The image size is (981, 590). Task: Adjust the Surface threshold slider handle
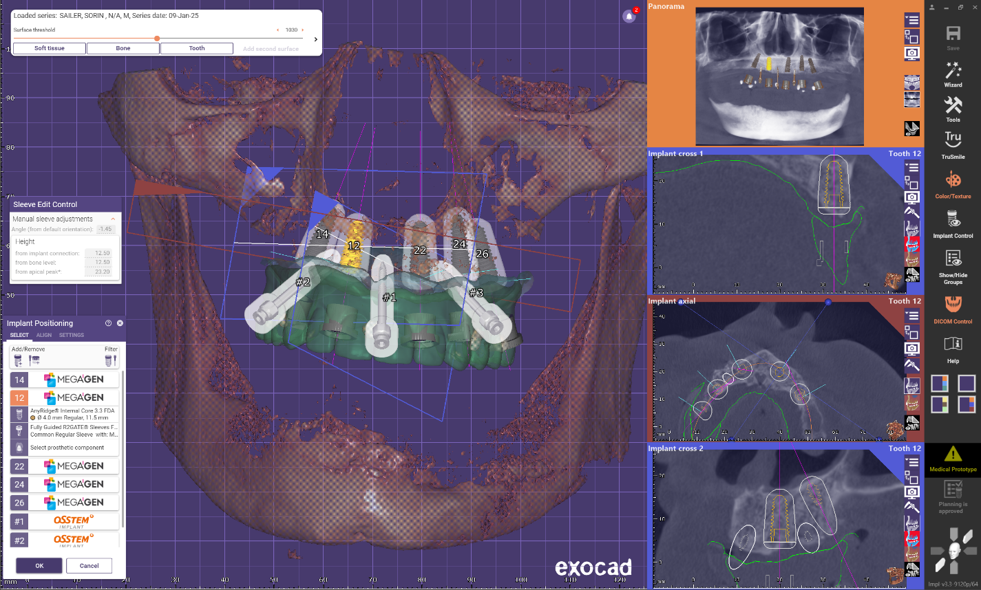pyautogui.click(x=157, y=39)
